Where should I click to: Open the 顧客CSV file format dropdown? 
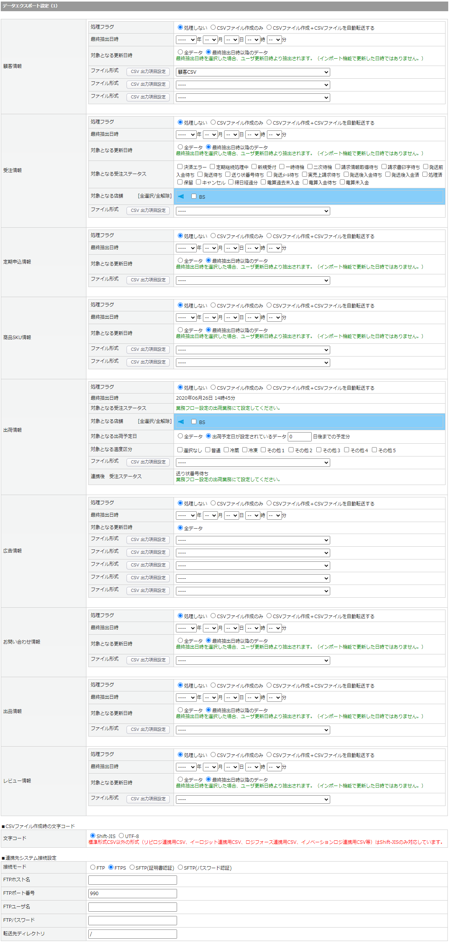click(253, 72)
